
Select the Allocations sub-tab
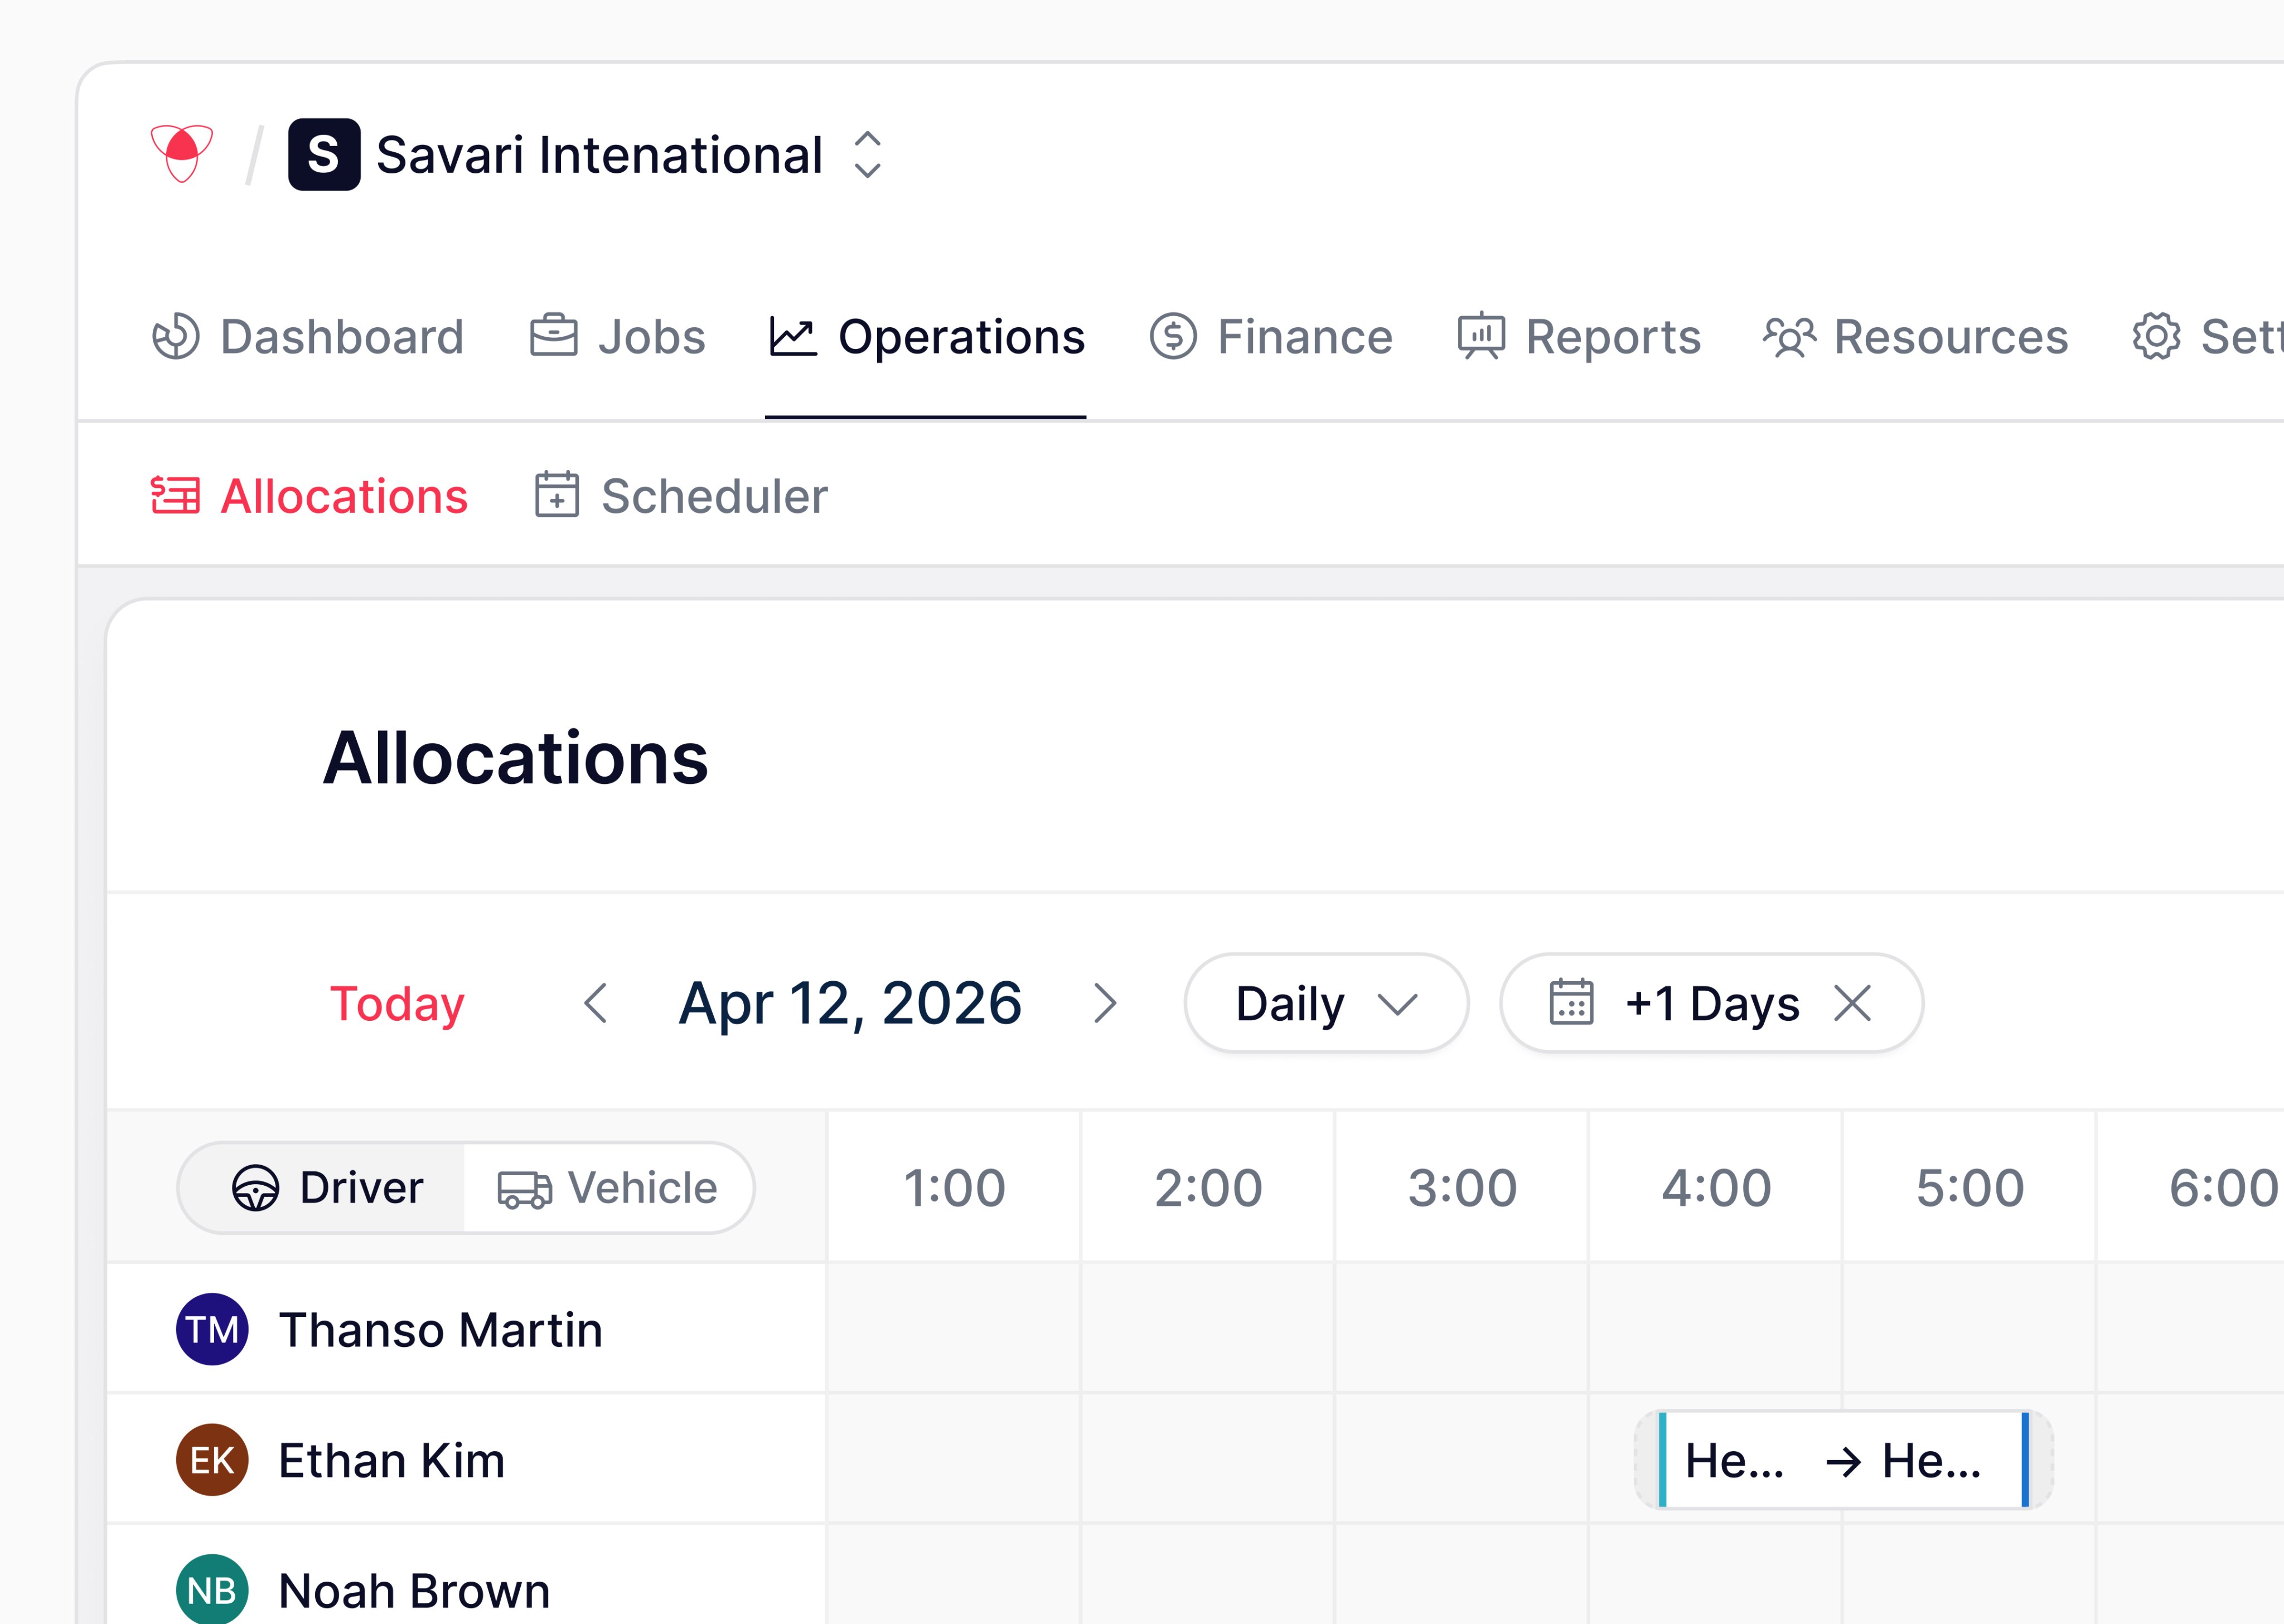[309, 496]
